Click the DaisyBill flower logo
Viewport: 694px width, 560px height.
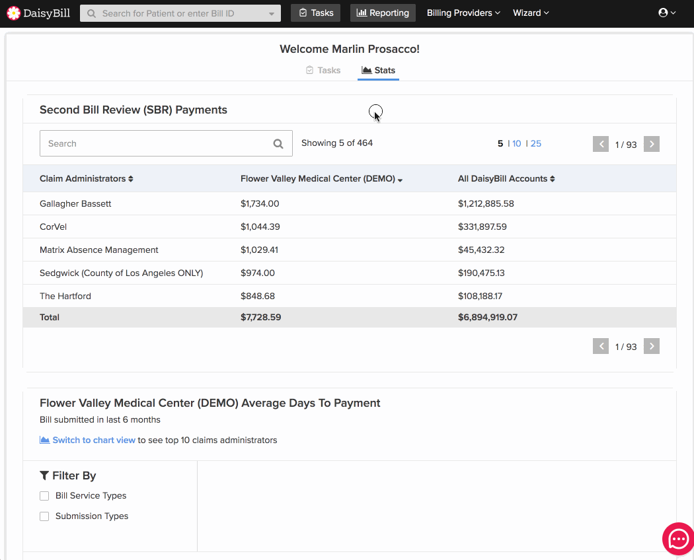(14, 13)
